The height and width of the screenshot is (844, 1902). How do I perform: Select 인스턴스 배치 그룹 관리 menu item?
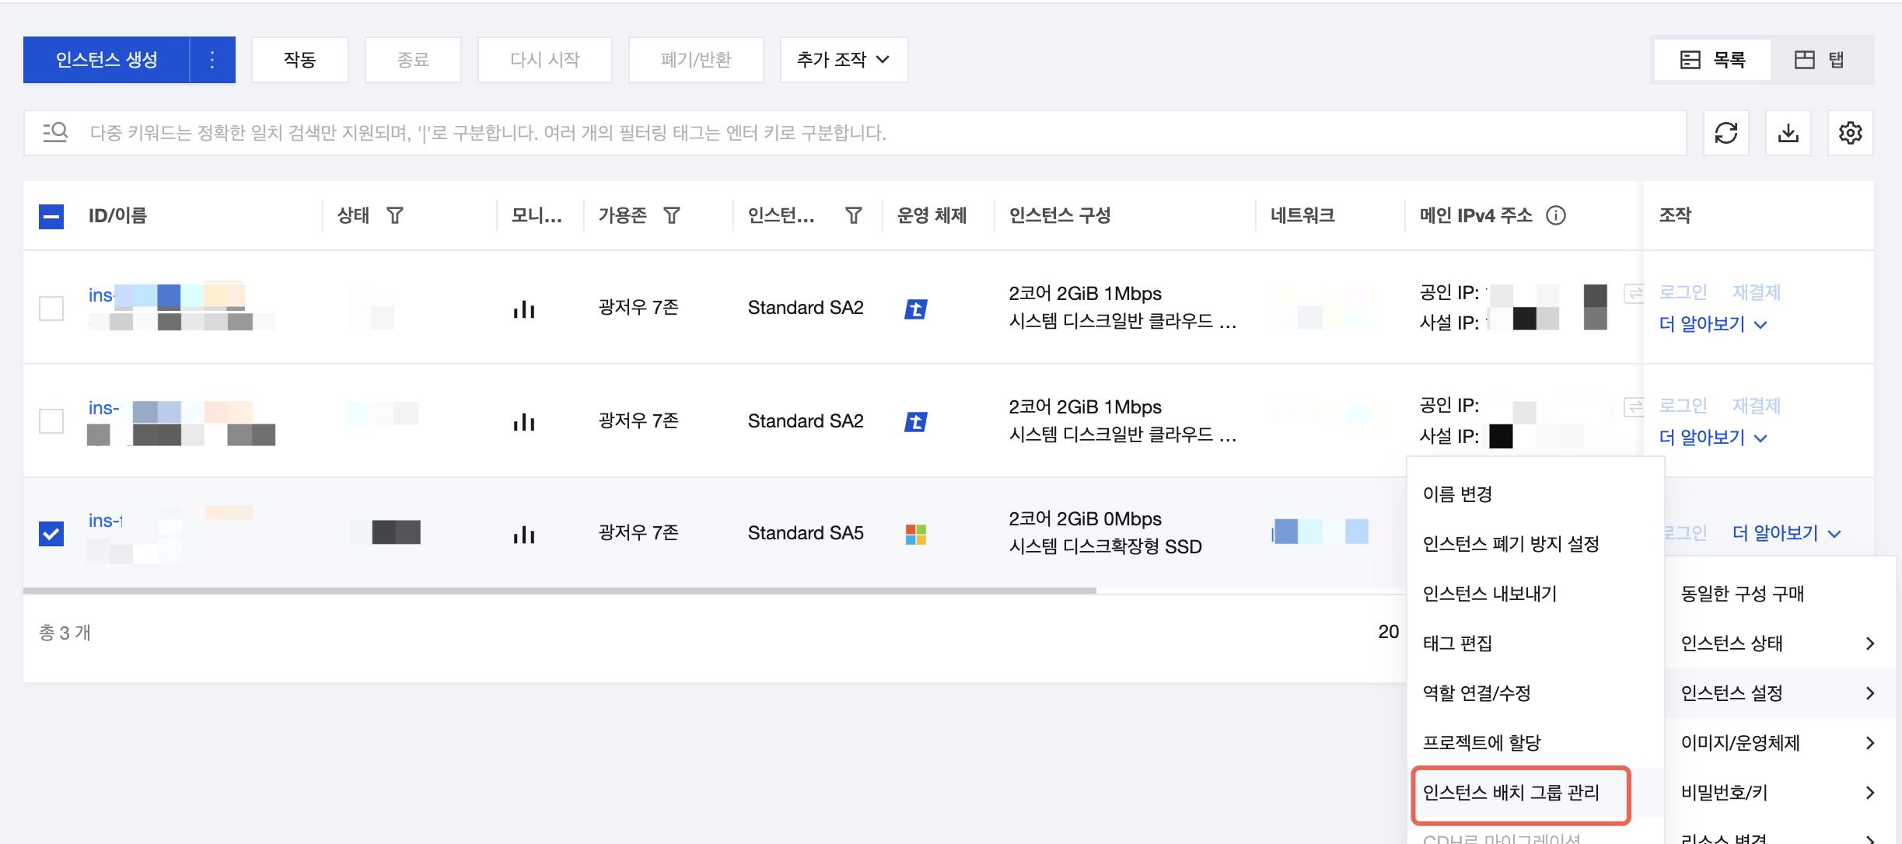[1511, 793]
